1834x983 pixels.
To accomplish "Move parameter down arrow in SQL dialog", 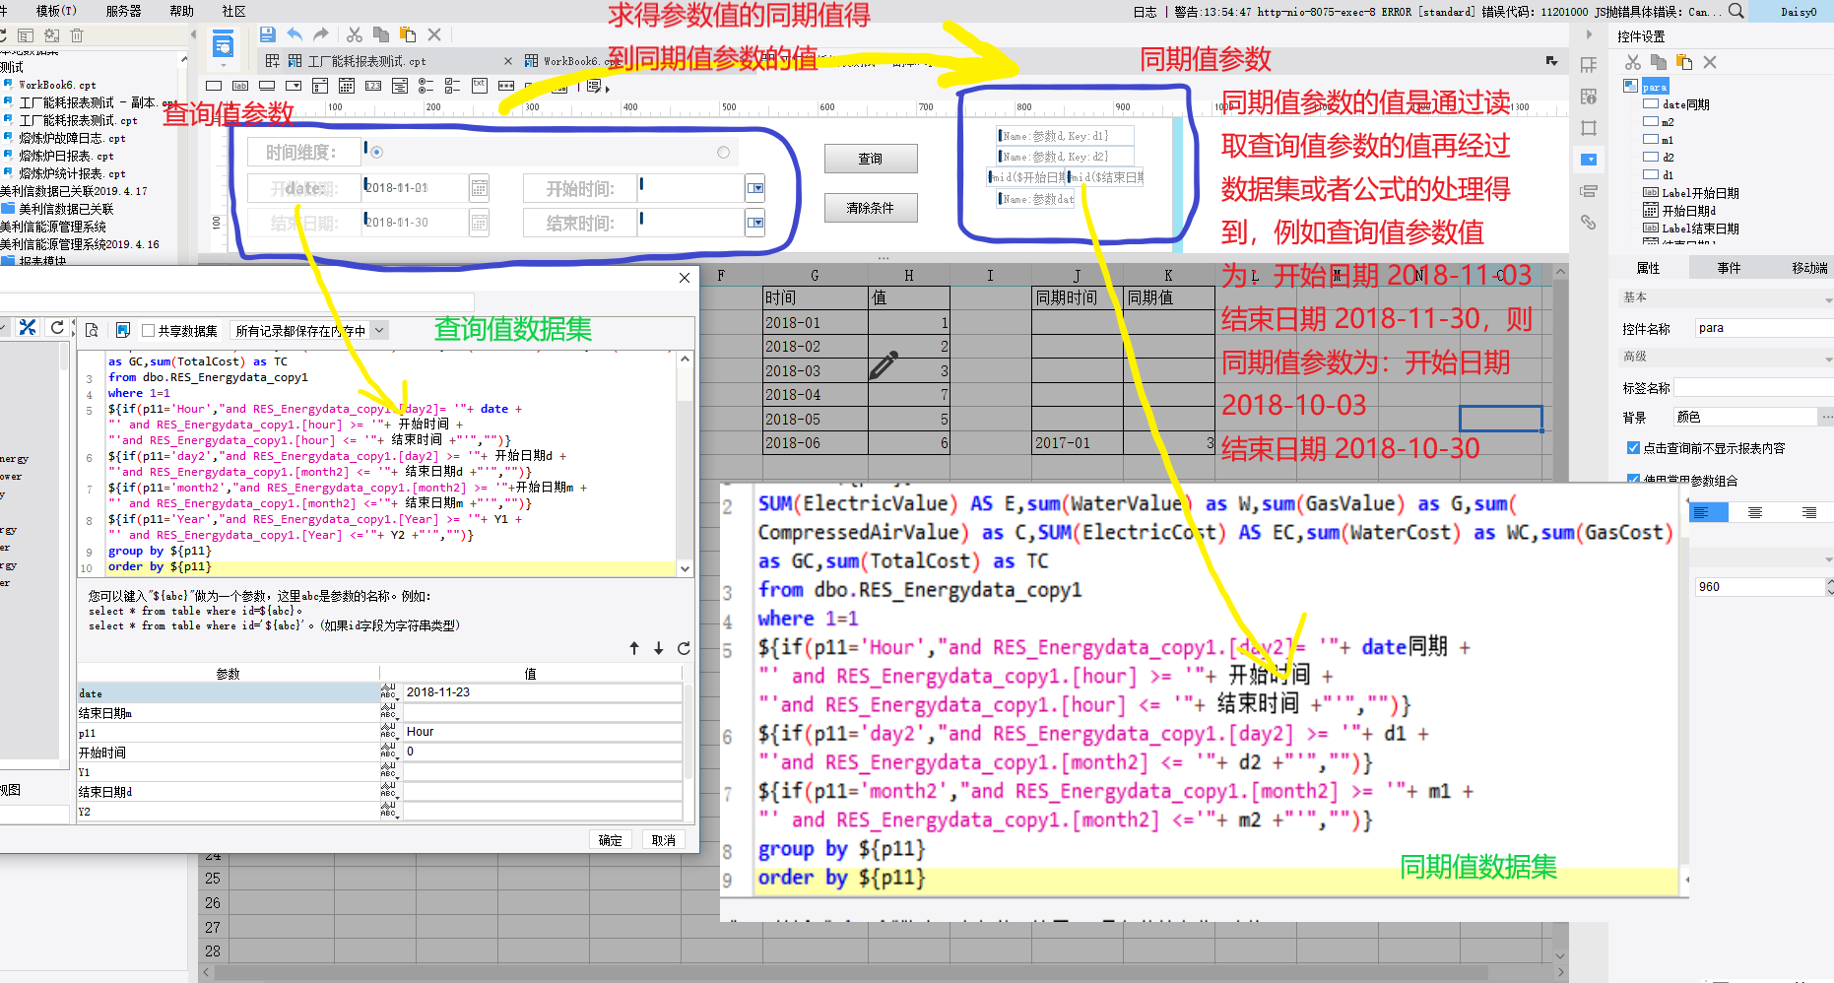I will (659, 648).
